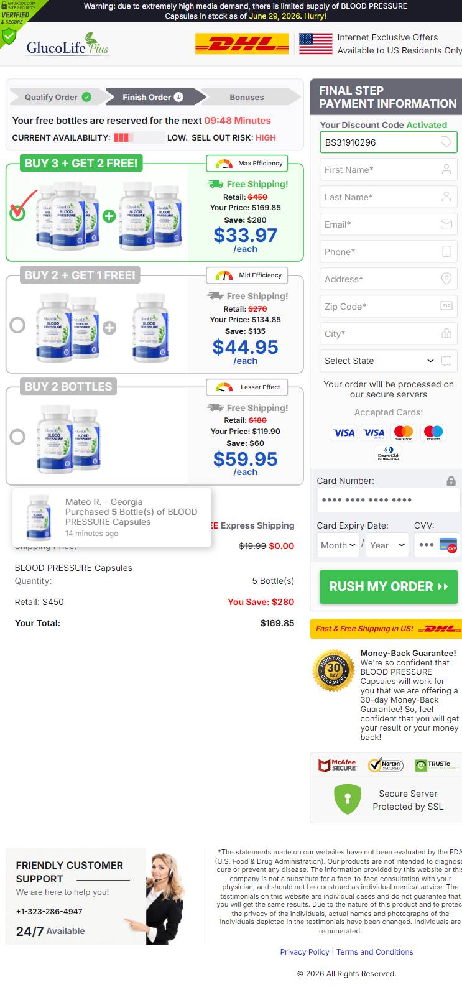Select the Buy 3 + Get 2 Free option
This screenshot has width=462, height=995.
pyautogui.click(x=17, y=213)
